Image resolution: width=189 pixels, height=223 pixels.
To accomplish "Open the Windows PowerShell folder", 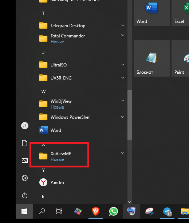I will point(81,117).
